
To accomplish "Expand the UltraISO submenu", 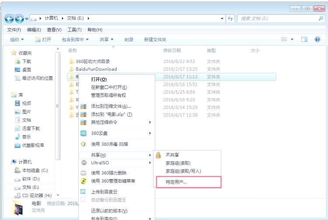I will pos(116,163).
